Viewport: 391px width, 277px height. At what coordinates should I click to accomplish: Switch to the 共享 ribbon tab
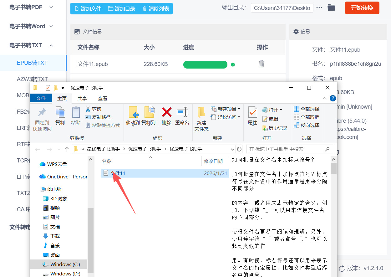click(x=82, y=98)
